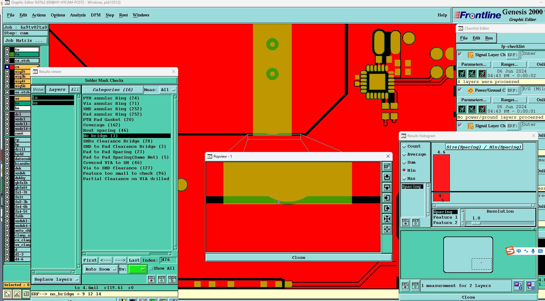The image size is (545, 301).
Task: Click Popview zoom-in converging arrows icon
Action: pos(387,219)
